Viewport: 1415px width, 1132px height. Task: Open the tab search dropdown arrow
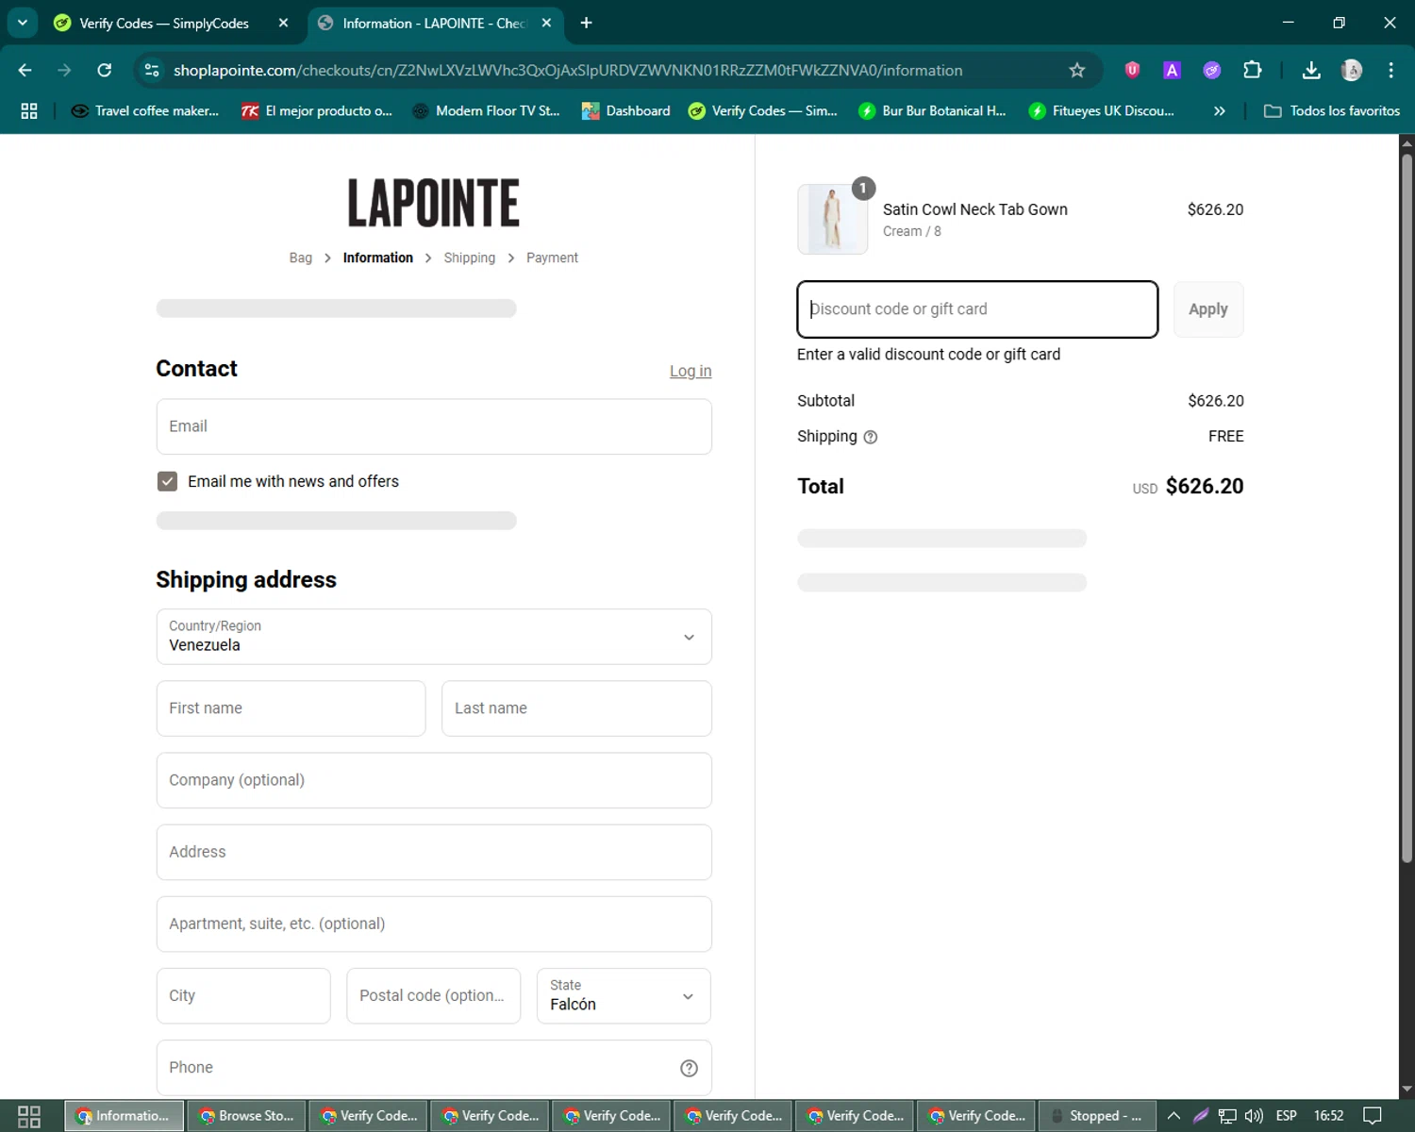click(x=22, y=23)
